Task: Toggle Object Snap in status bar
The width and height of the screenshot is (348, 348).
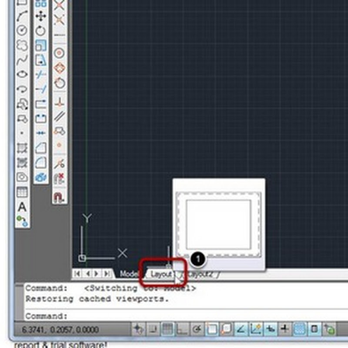Action: tap(212, 329)
